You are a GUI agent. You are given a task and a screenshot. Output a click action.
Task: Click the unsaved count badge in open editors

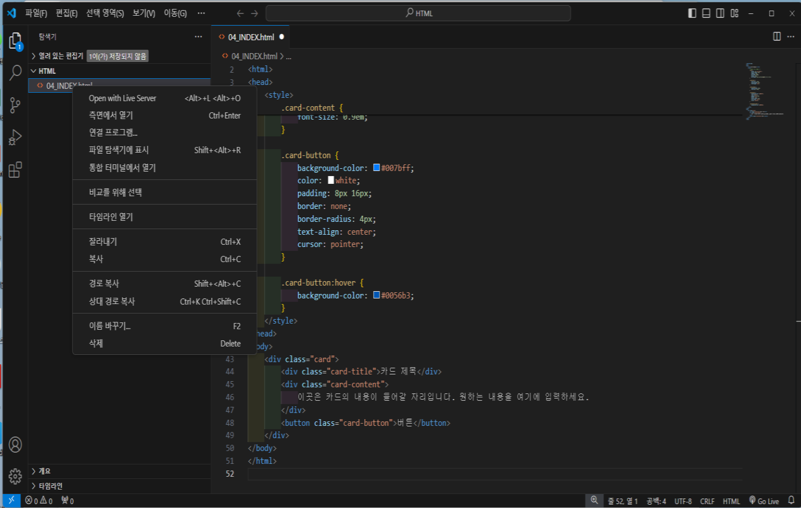pos(117,56)
